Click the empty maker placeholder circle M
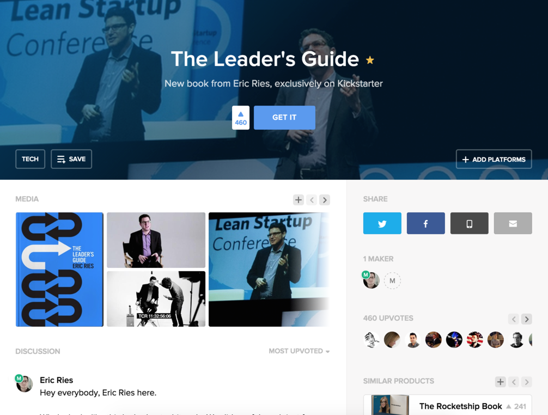 tap(392, 280)
